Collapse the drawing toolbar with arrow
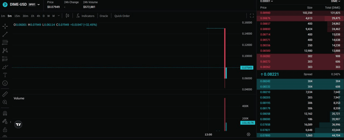This screenshot has height=140, width=344. click(x=10, y=122)
